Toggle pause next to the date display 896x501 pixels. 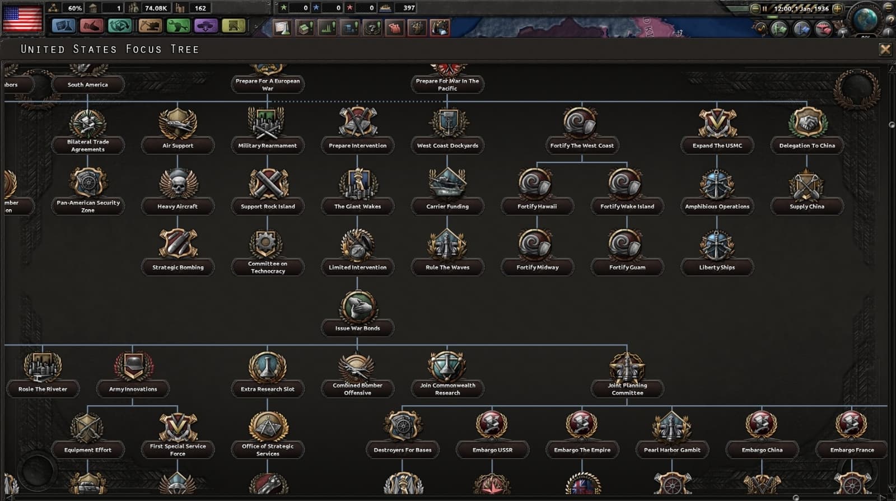tap(764, 9)
